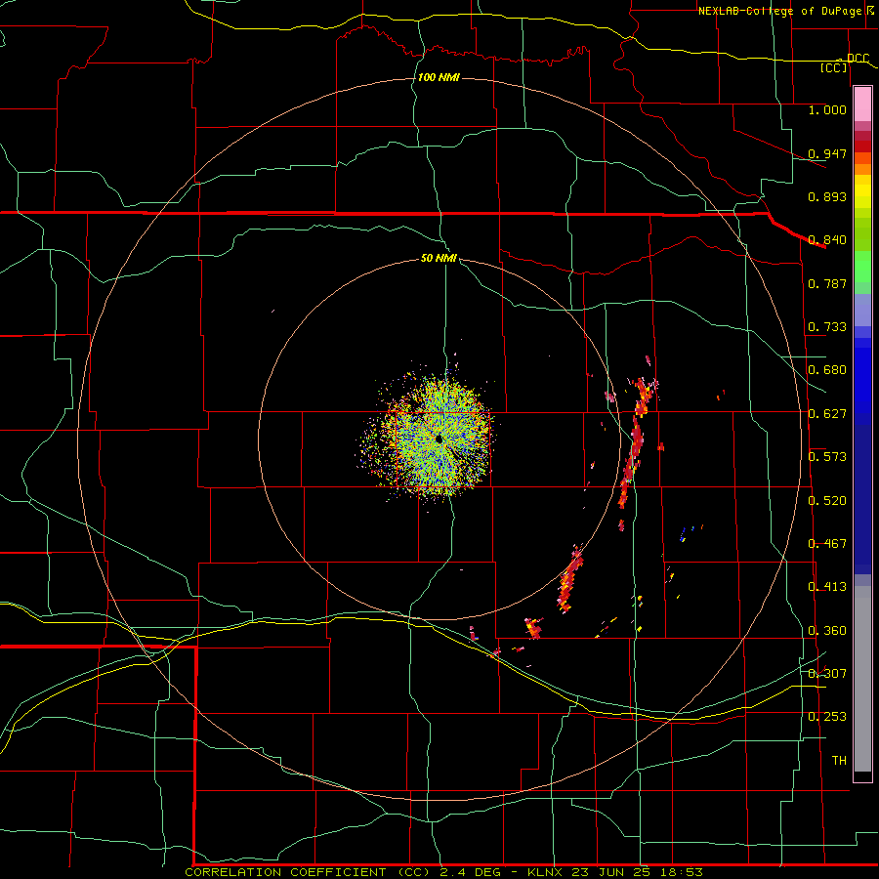
Task: Click the 1.000 legend value
Action: [827, 109]
